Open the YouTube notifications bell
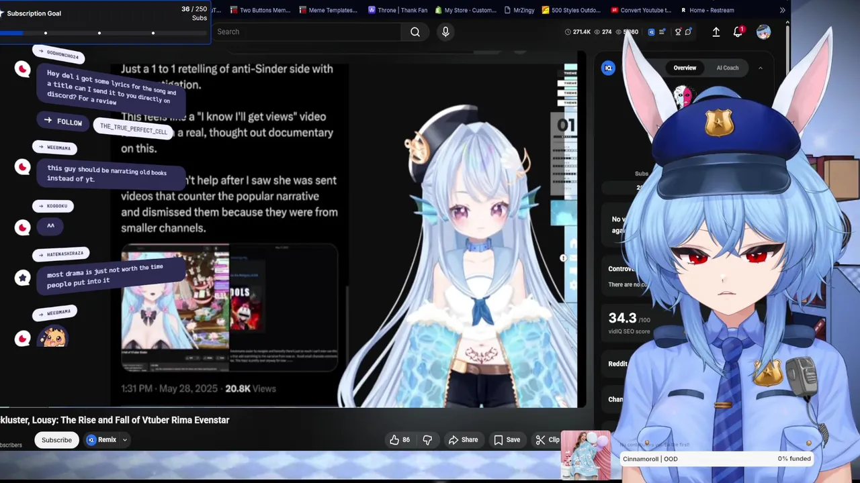The width and height of the screenshot is (860, 483). [x=738, y=32]
